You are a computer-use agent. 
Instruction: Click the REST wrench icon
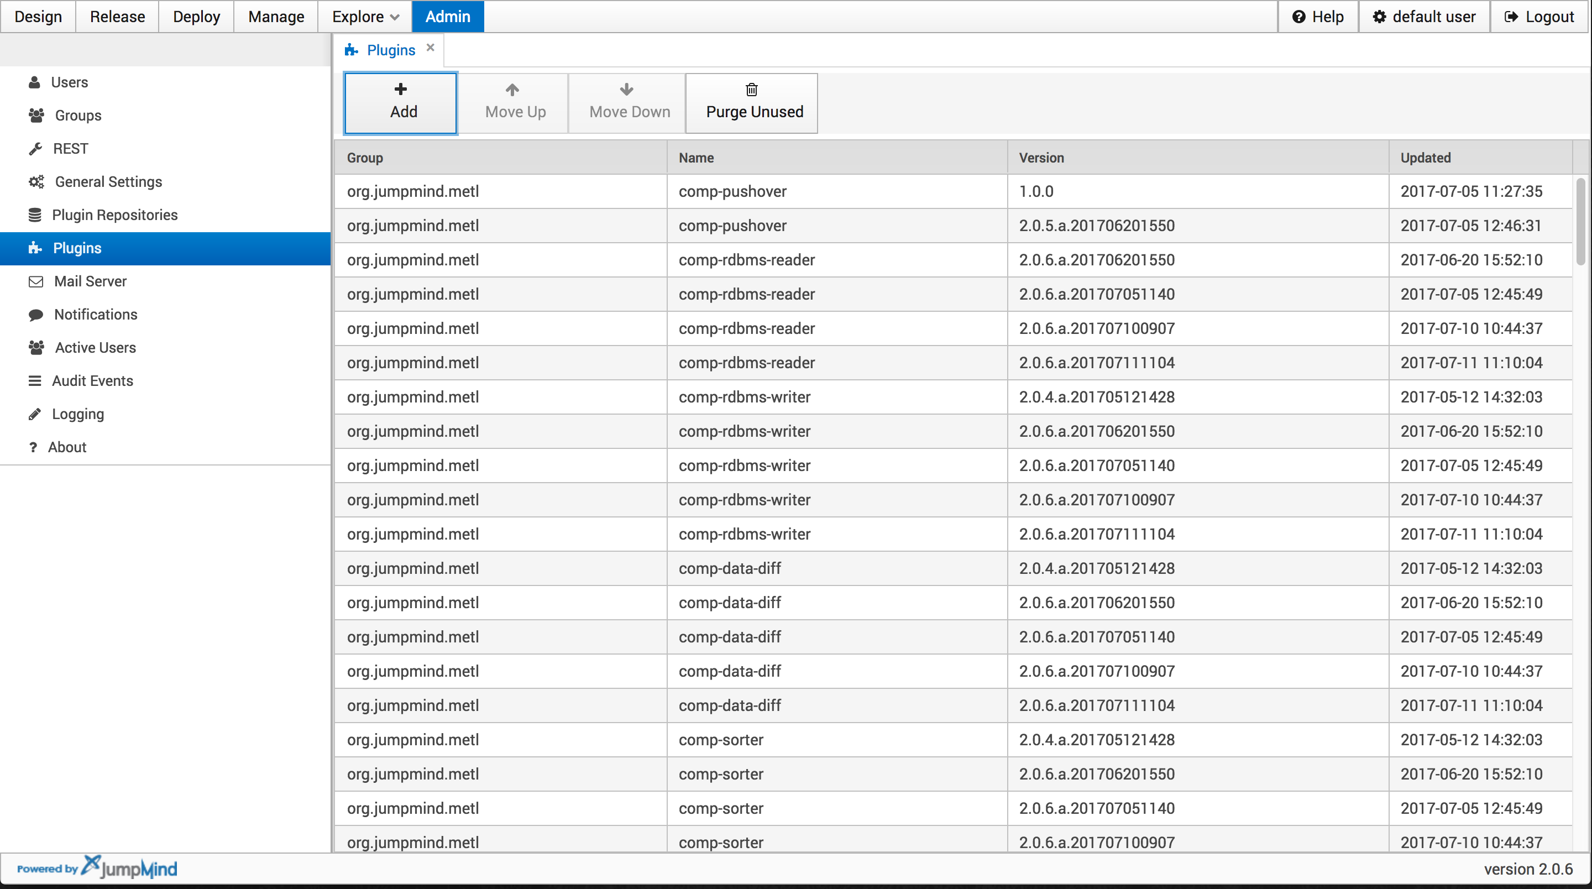tap(35, 148)
